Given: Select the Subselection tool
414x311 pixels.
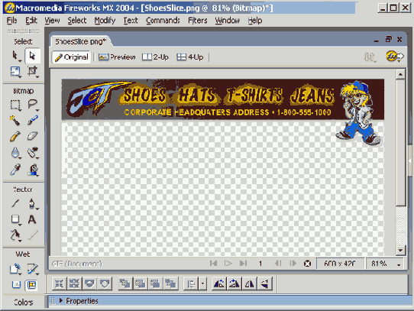Looking at the screenshot, I should [32, 56].
